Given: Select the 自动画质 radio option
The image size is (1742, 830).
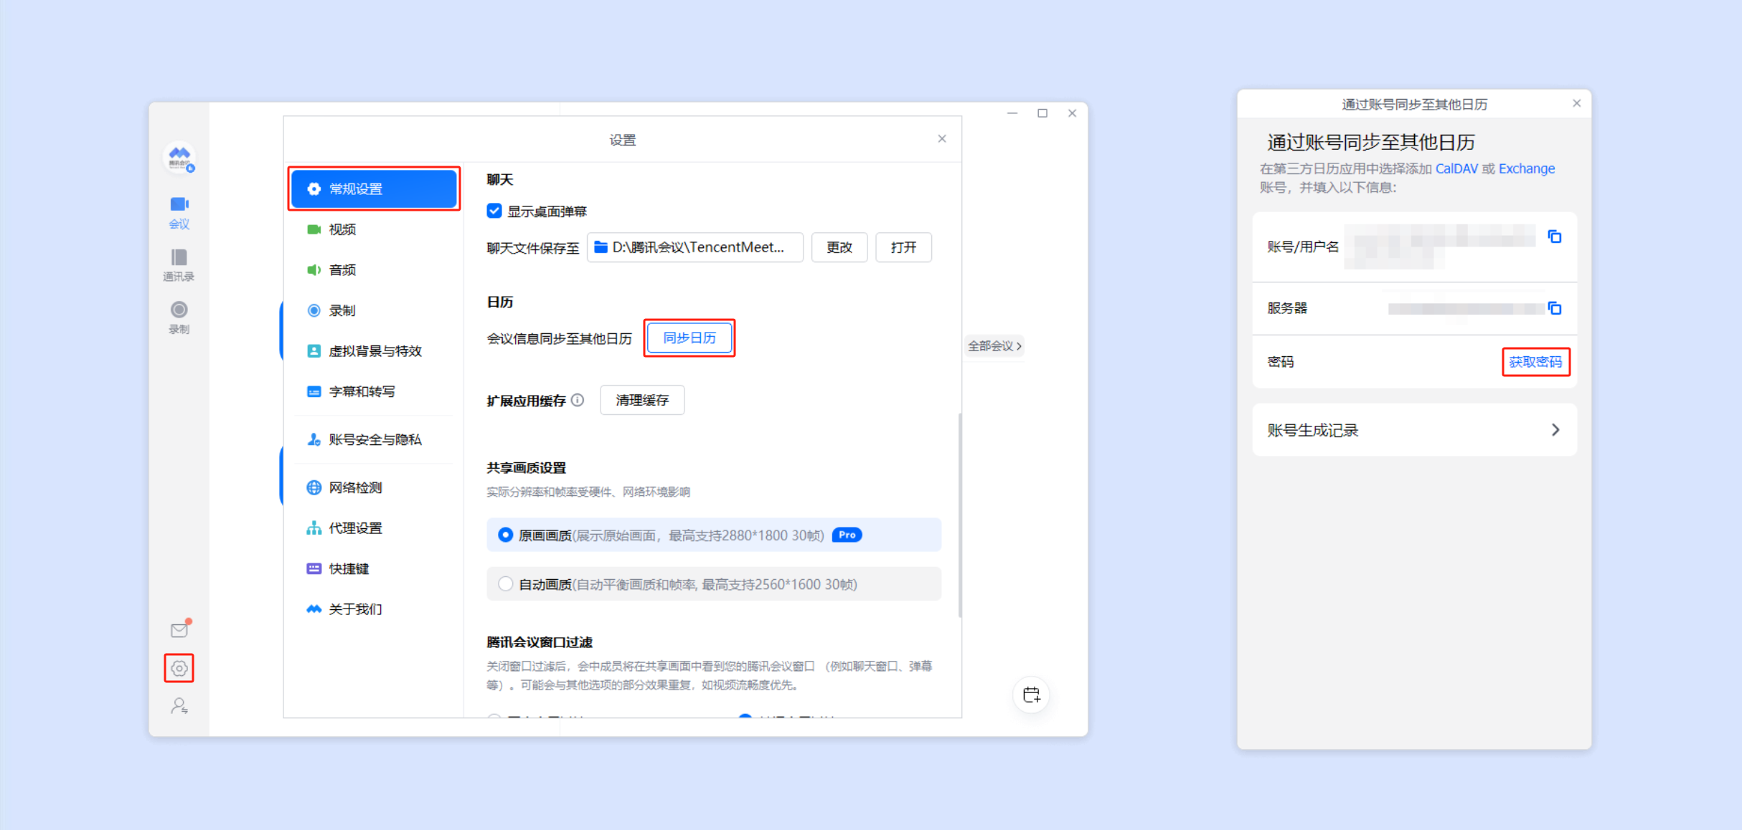Looking at the screenshot, I should [x=506, y=584].
